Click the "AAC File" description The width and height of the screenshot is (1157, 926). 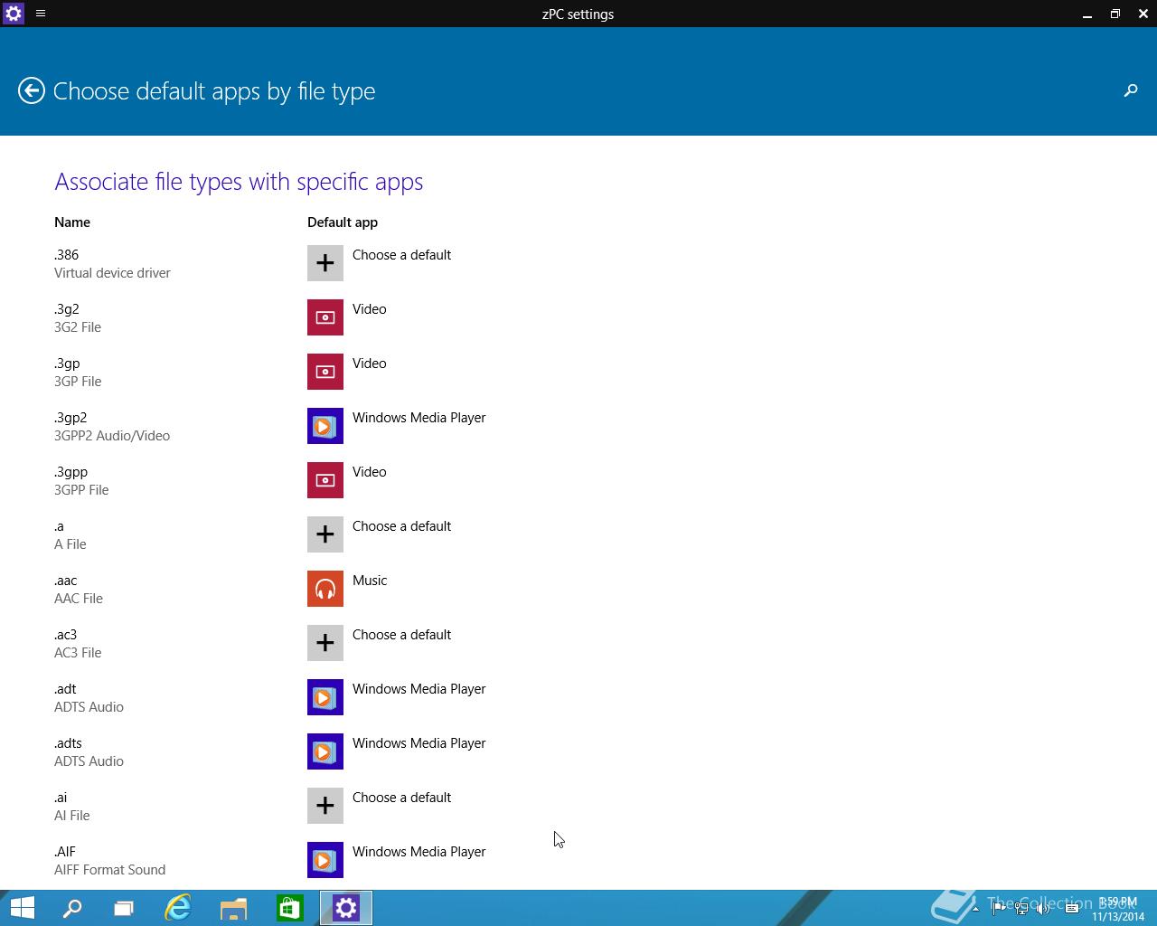[x=79, y=599]
